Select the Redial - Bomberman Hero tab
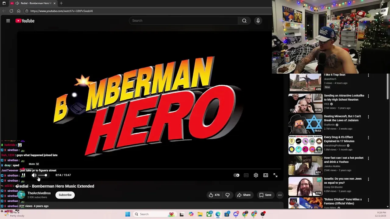The image size is (390, 219). tap(33, 3)
